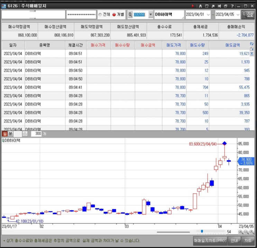The width and height of the screenshot is (257, 248).
Task: Click the help question mark icon
Action: 232,6
